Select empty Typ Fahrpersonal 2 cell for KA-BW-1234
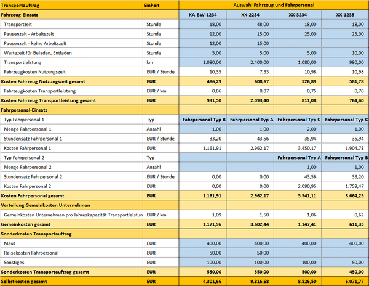 [x=202, y=158]
